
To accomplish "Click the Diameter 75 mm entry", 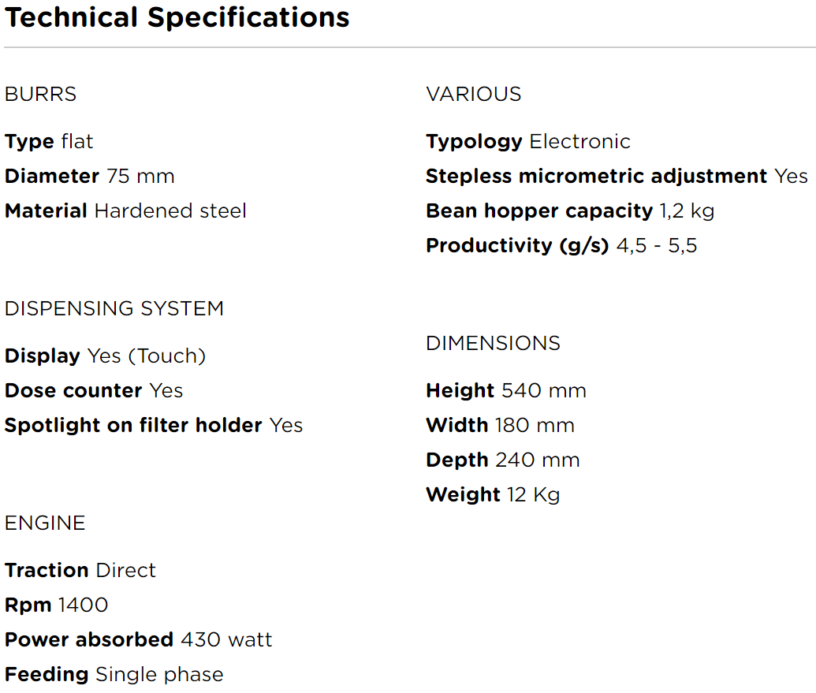I will click(89, 177).
